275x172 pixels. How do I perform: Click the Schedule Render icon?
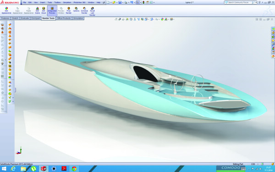click(84, 11)
